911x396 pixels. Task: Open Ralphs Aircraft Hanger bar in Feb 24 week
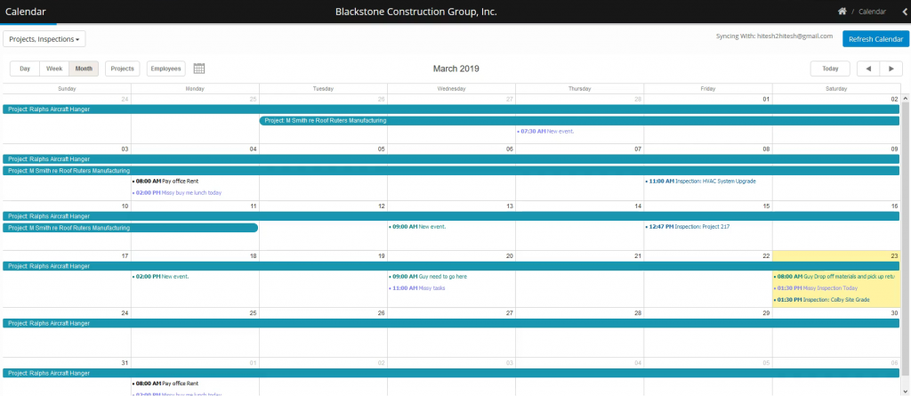(x=451, y=109)
